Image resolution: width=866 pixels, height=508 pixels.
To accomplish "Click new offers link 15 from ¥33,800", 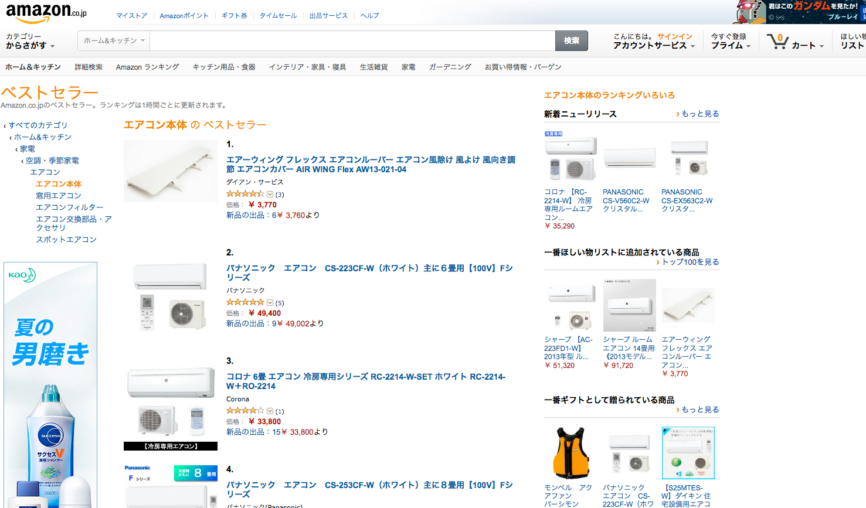I will click(x=277, y=432).
